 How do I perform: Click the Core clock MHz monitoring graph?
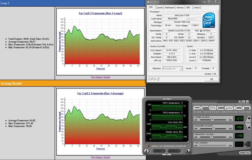click(x=167, y=127)
